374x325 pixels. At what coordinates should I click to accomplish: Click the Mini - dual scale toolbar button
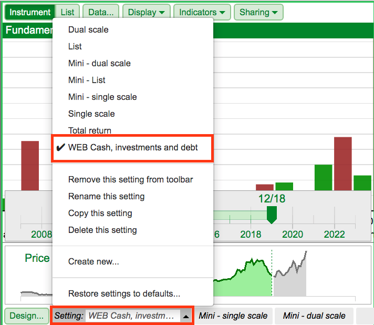click(x=314, y=316)
